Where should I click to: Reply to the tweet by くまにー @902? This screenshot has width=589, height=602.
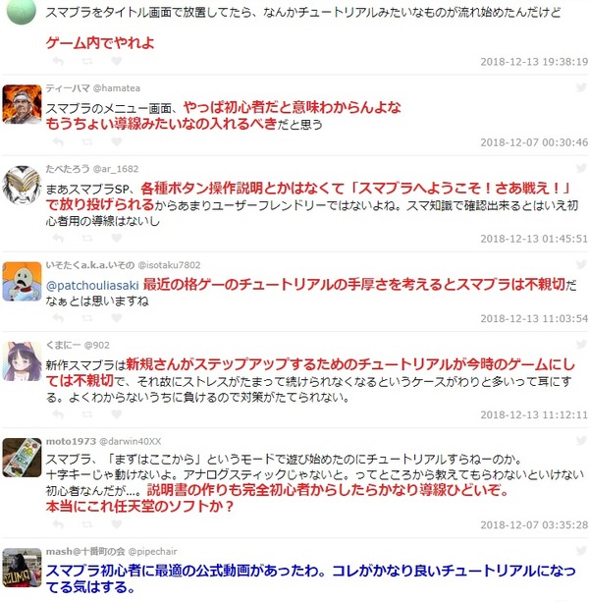58,413
